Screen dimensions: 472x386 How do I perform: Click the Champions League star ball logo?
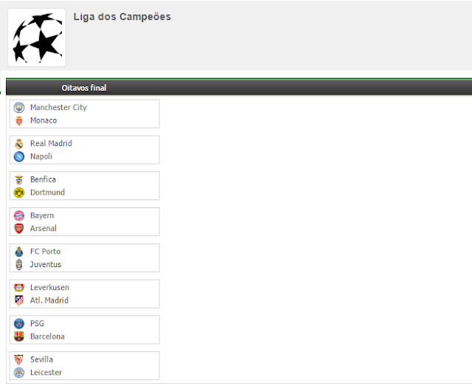(37, 38)
